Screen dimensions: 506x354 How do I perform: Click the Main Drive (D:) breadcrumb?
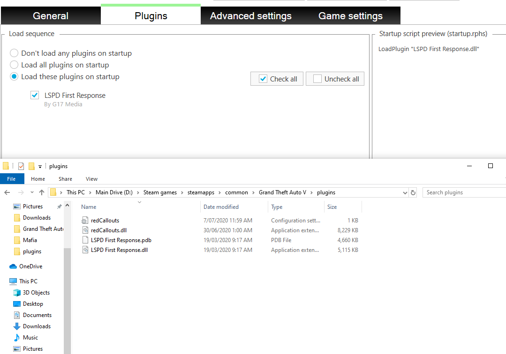114,192
